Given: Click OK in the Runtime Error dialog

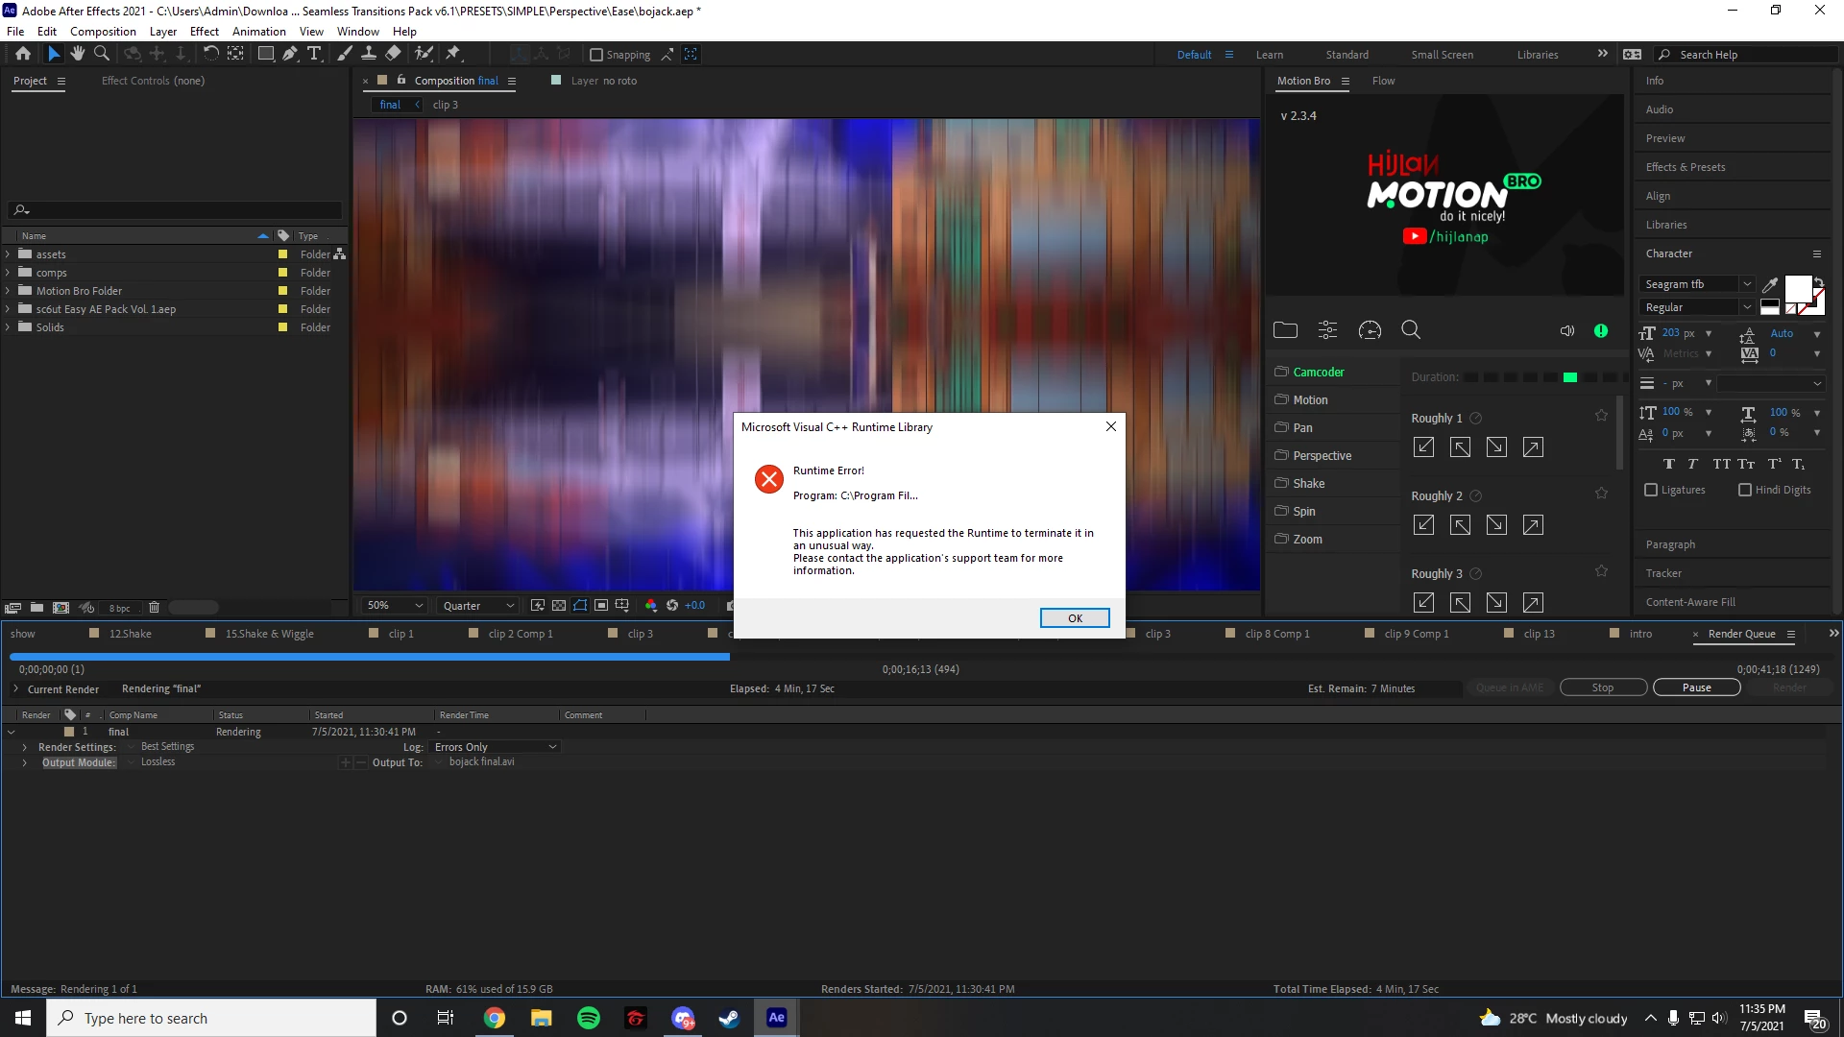Looking at the screenshot, I should click(x=1075, y=618).
